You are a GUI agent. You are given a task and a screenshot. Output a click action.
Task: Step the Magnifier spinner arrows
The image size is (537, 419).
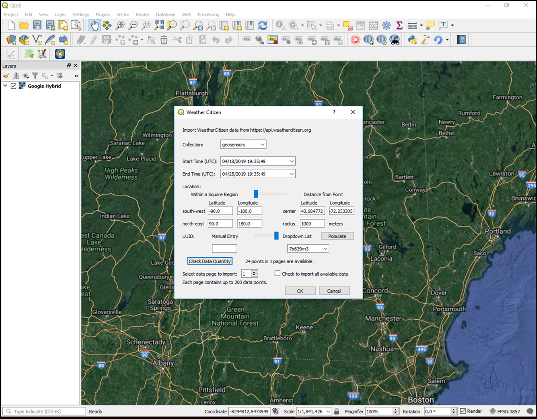[x=396, y=411]
